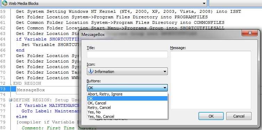Click the Title input field
Image resolution: width=262 pixels, height=130 pixels.
[x=127, y=54]
